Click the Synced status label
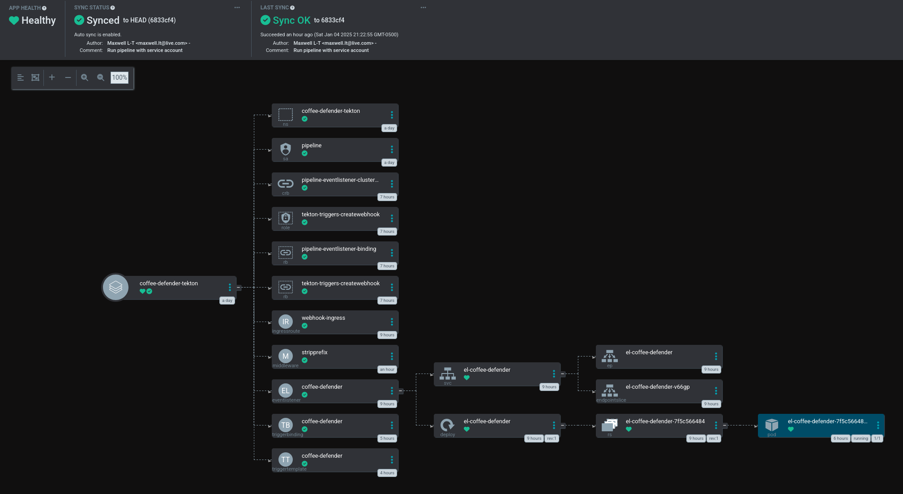903x494 pixels. (x=103, y=20)
